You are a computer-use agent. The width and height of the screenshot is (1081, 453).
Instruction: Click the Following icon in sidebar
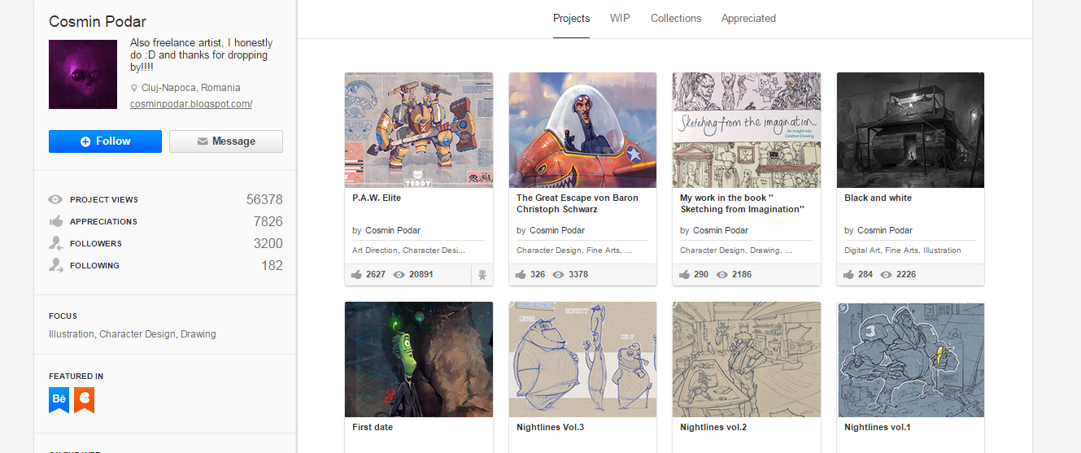tap(55, 265)
